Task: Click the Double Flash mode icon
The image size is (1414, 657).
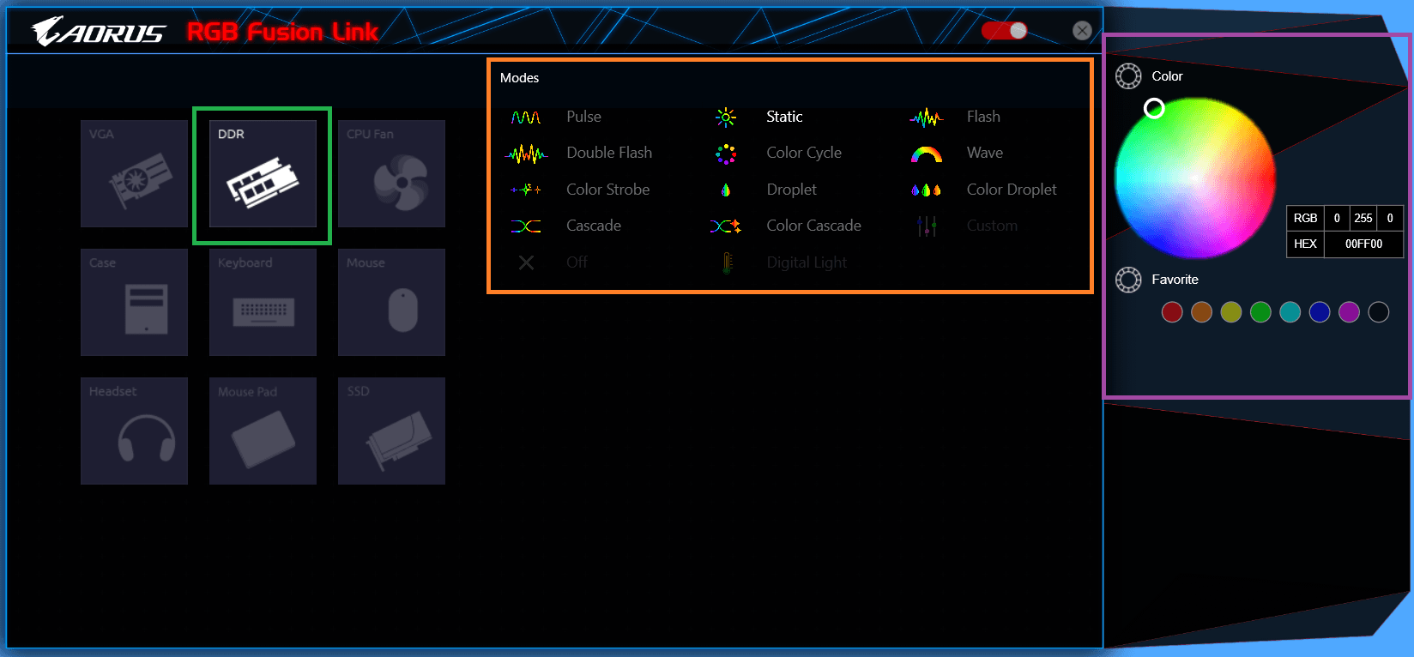Action: (x=526, y=154)
